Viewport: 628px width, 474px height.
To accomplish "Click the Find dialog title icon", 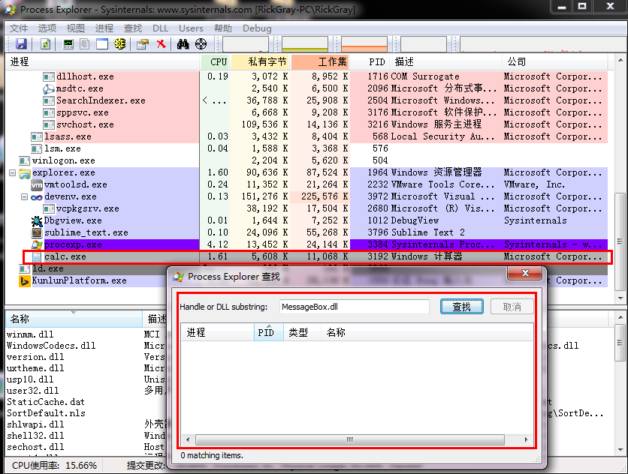I will pyautogui.click(x=178, y=277).
